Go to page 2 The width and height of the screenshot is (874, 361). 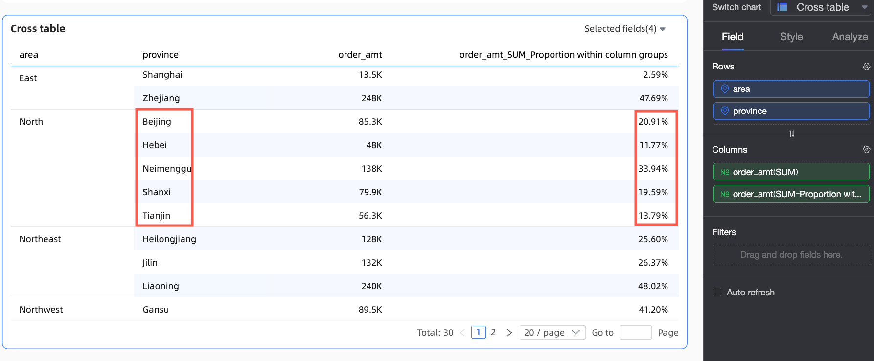(493, 333)
